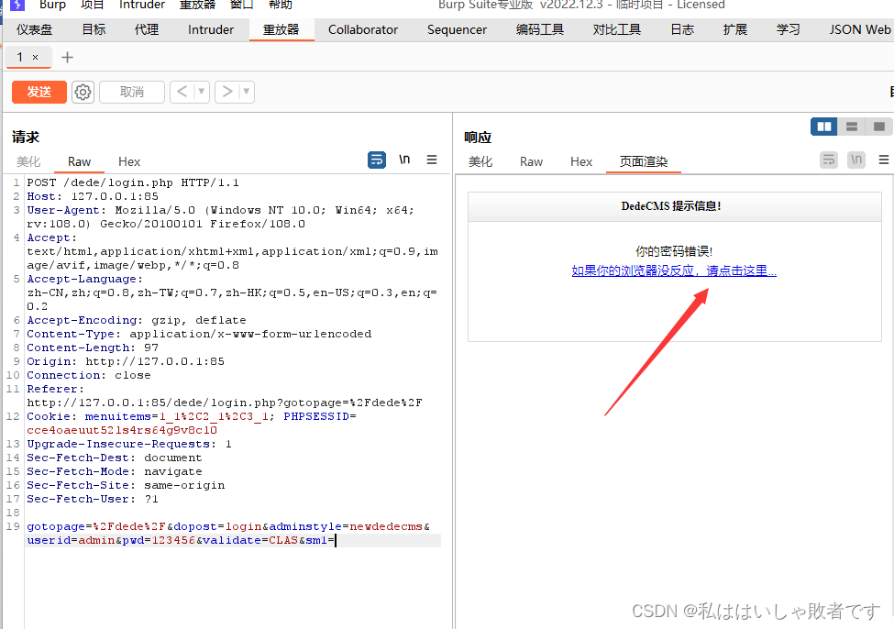Switch to 扩展 extensions tab

tap(735, 29)
